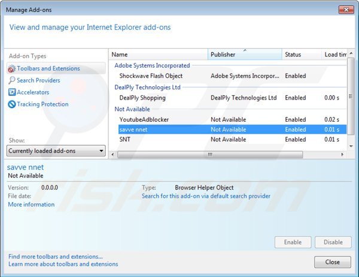Viewport: 359px width, 277px height.
Task: Click Enabled status of Shockwave Flash Object
Action: click(x=296, y=76)
